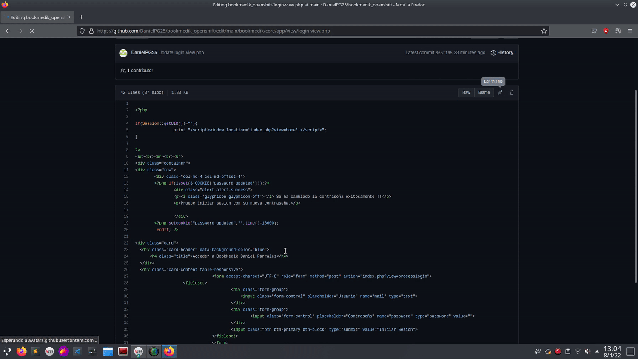Click the '1.33 KB' file size
Viewport: 638px width, 359px height.
179,92
